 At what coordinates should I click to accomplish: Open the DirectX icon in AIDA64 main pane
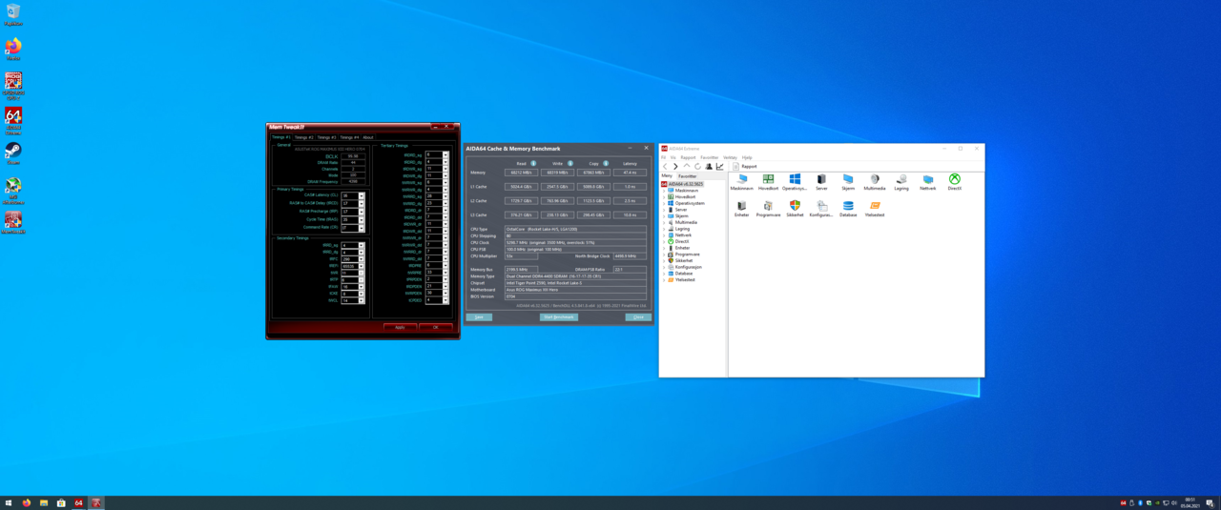(954, 180)
